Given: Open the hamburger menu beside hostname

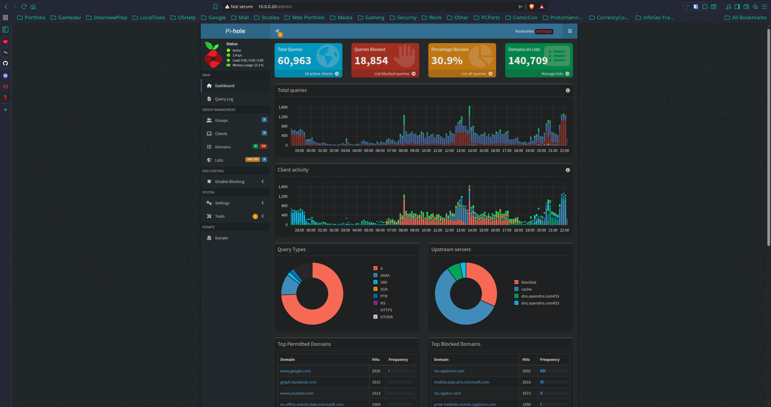Looking at the screenshot, I should 570,31.
